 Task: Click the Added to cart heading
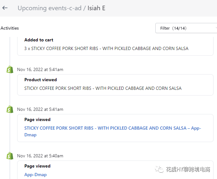tap(39, 40)
